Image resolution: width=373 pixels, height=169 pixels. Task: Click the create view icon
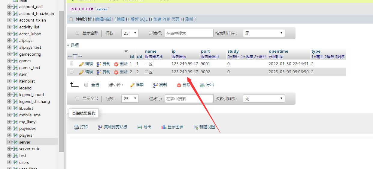(196, 127)
